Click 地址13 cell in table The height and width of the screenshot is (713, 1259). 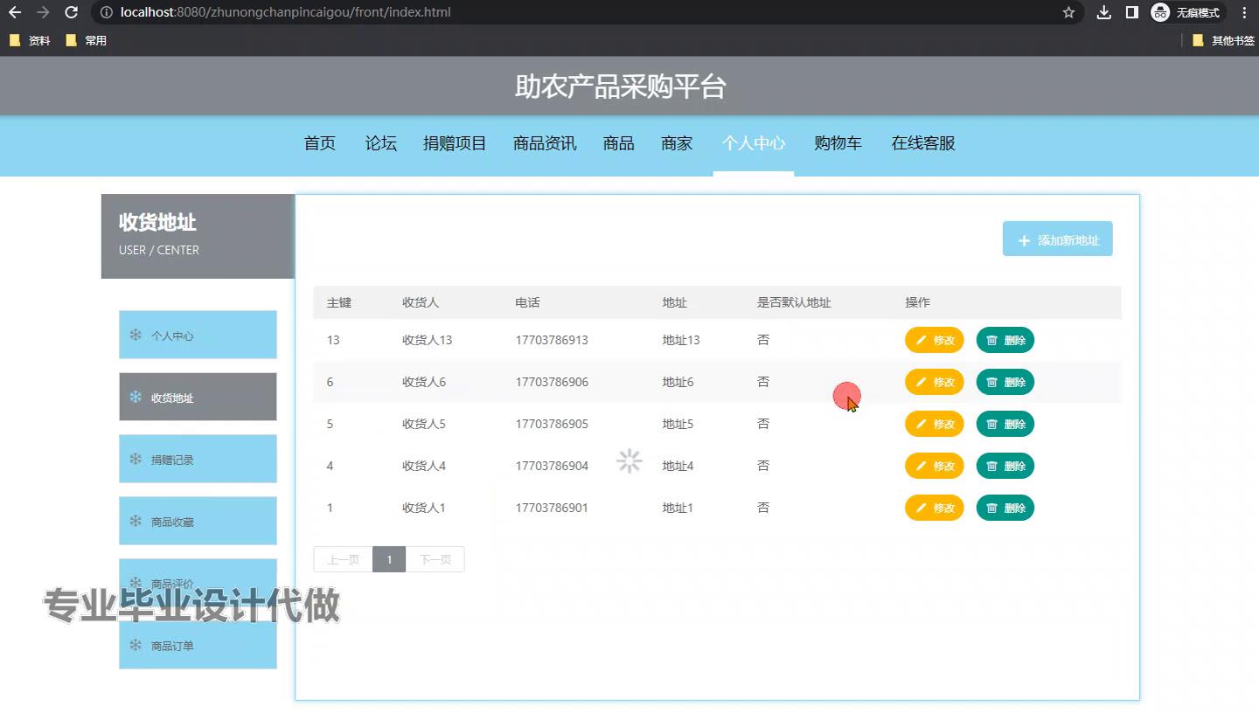coord(681,340)
